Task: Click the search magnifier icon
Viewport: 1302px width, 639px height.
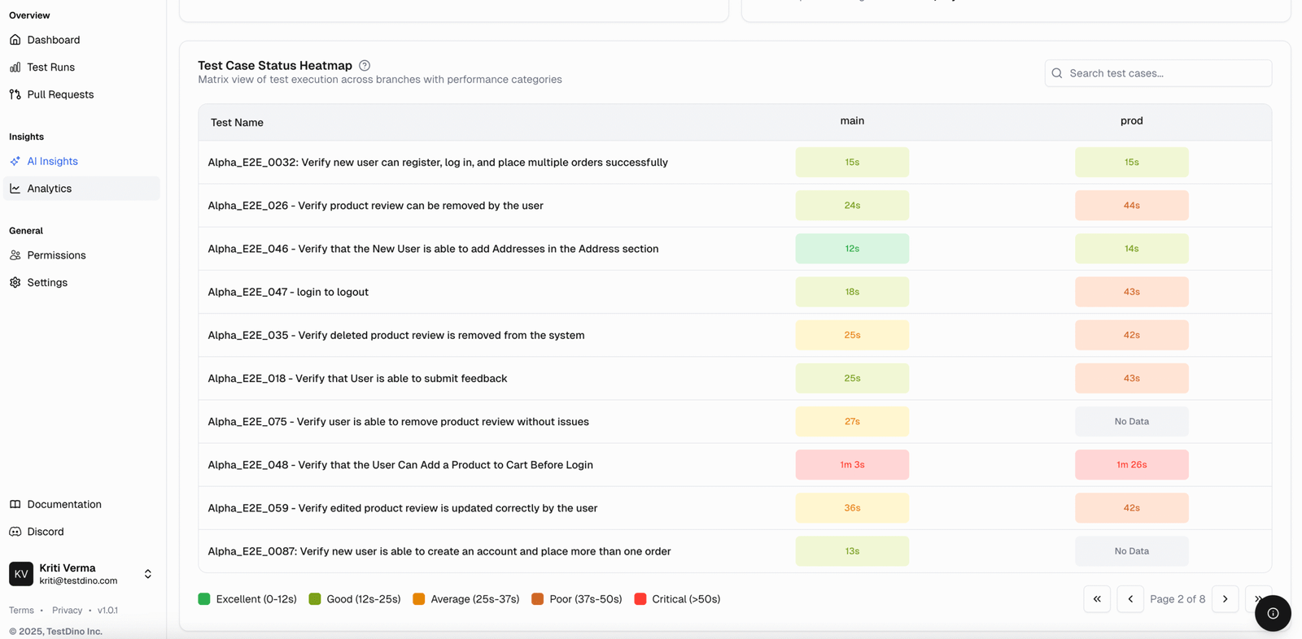Action: pos(1057,73)
